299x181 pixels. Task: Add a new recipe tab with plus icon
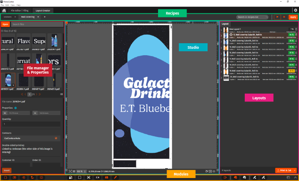click(x=44, y=17)
